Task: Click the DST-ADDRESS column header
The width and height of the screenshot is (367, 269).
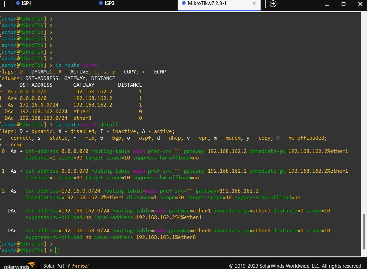Action: pyautogui.click(x=36, y=85)
